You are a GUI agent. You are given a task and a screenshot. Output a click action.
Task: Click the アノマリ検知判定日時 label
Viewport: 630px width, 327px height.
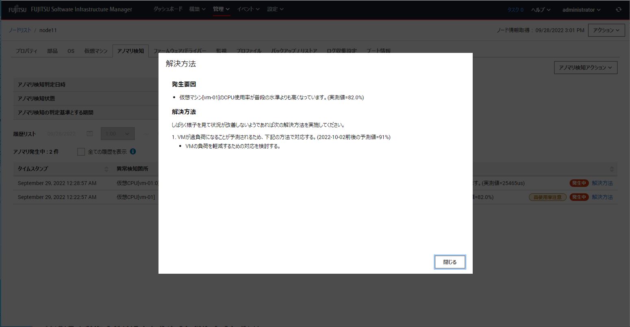pyautogui.click(x=41, y=85)
